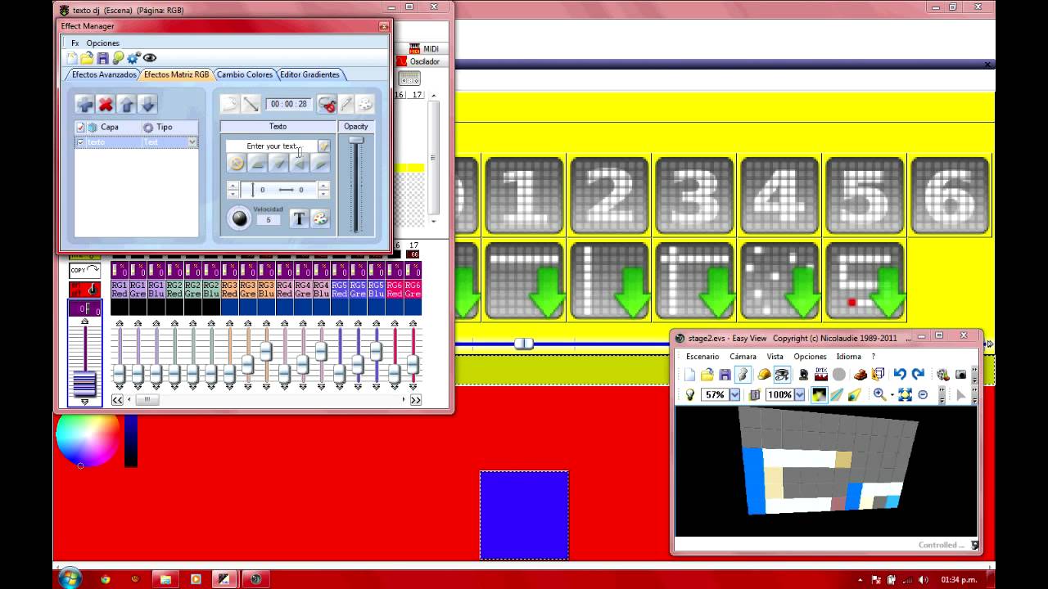The width and height of the screenshot is (1048, 589).
Task: Click the new stage icon in Easy View
Action: point(689,375)
